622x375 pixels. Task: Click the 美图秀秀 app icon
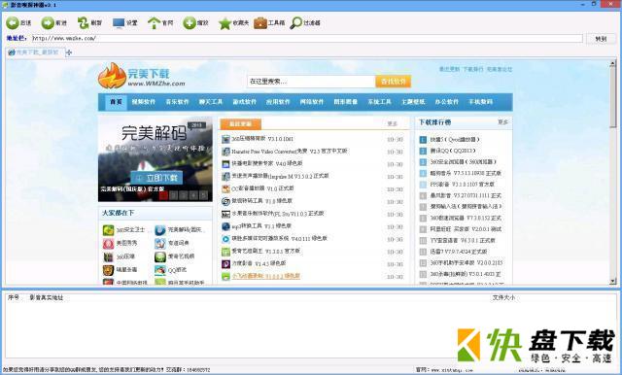pyautogui.click(x=108, y=244)
